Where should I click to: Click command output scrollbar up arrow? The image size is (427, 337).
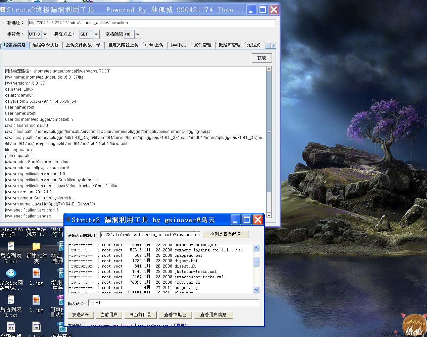click(x=256, y=248)
